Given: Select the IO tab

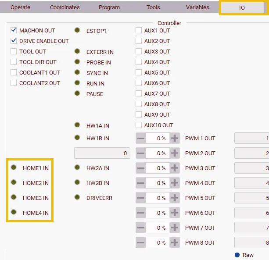Looking at the screenshot, I should click(242, 8).
